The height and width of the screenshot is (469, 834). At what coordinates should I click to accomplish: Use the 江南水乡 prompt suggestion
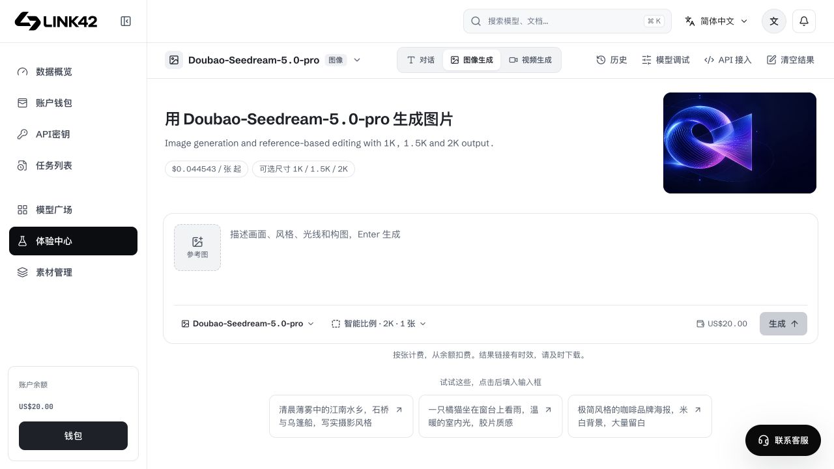341,416
